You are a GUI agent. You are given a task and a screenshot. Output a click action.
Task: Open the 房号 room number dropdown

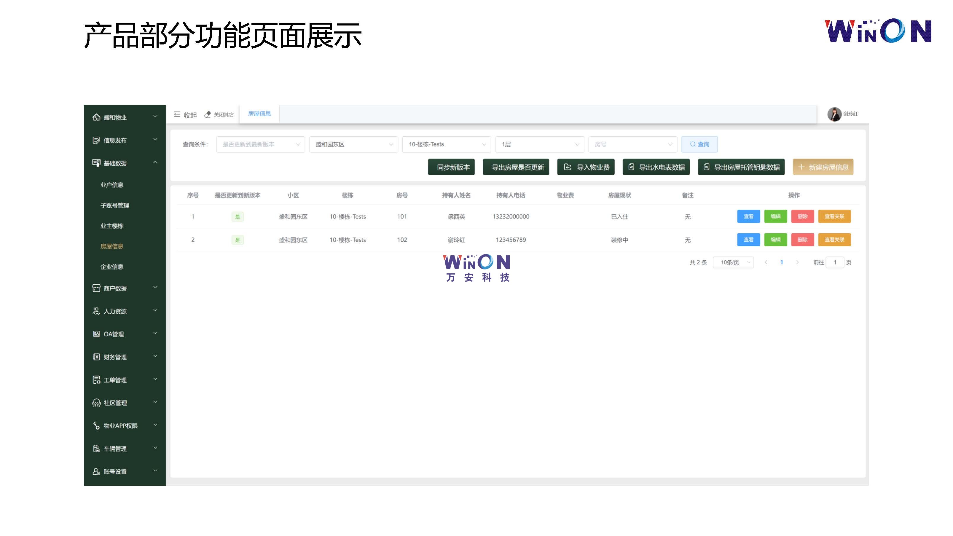(x=633, y=144)
